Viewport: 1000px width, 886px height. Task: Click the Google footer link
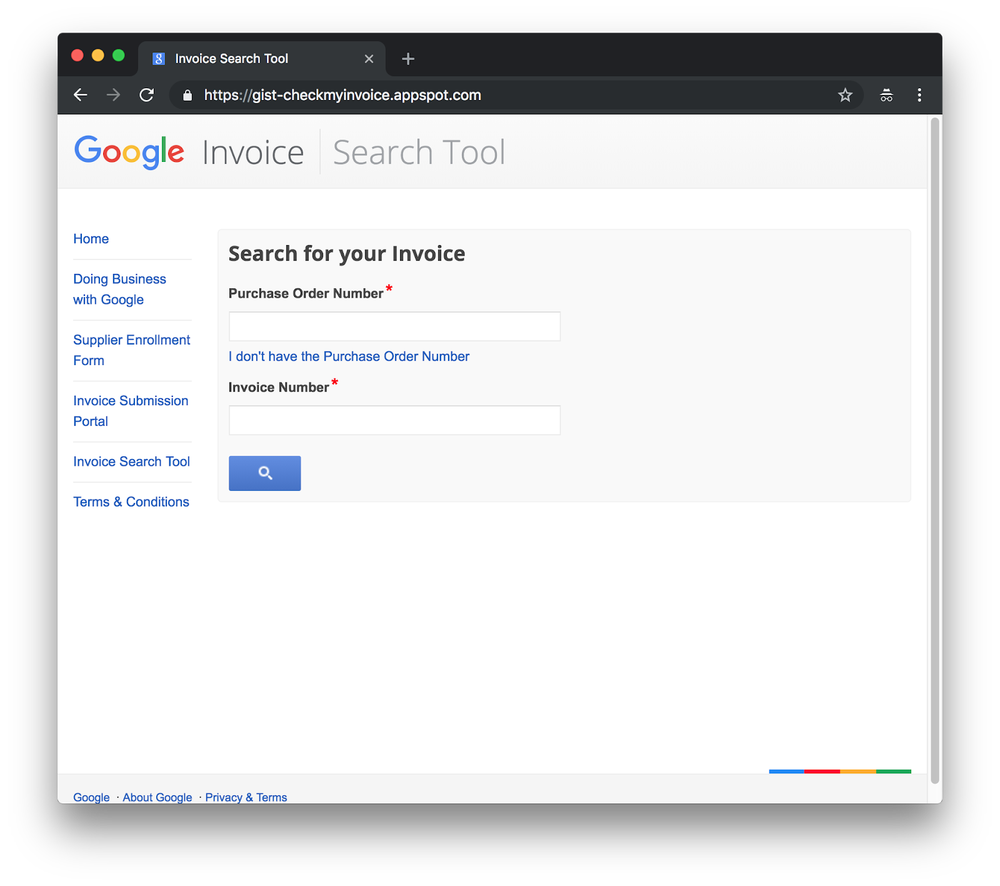(91, 797)
